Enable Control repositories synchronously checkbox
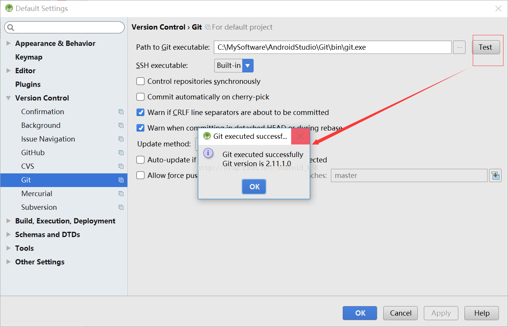The height and width of the screenshot is (327, 508). (140, 81)
